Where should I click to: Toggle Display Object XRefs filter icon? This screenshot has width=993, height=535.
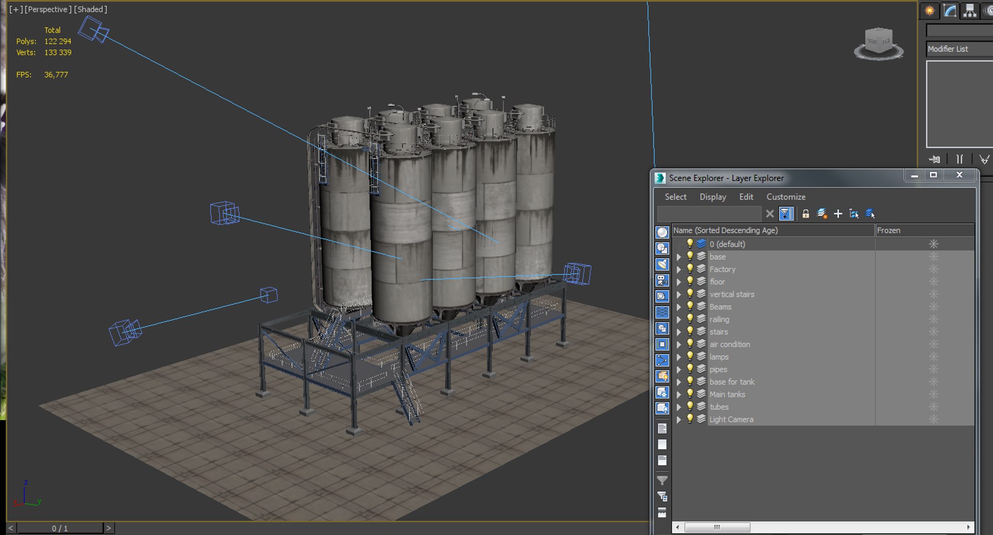[662, 344]
